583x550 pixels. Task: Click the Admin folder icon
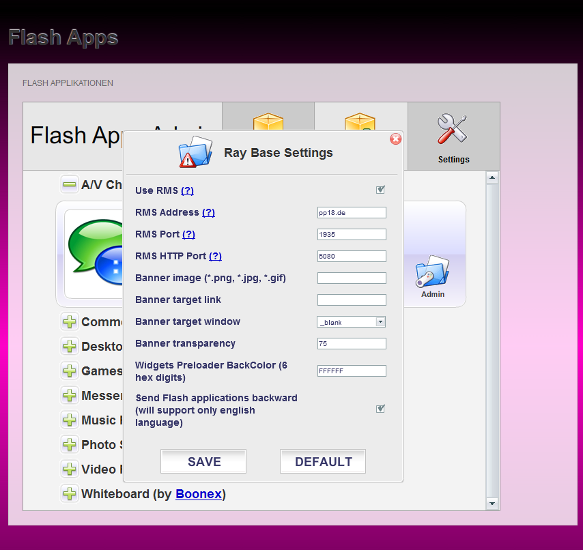432,273
